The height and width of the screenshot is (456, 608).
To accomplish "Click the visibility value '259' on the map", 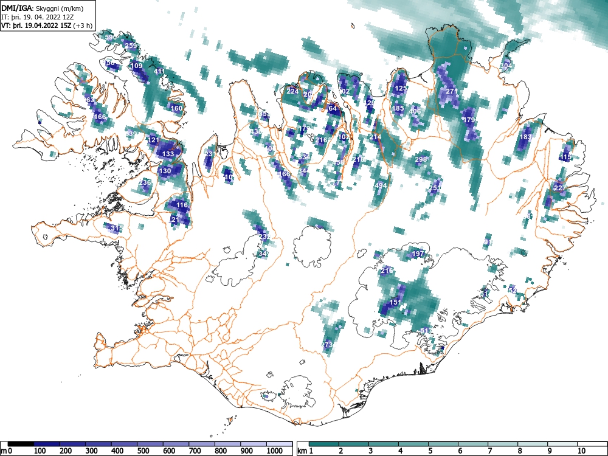I will (131, 46).
